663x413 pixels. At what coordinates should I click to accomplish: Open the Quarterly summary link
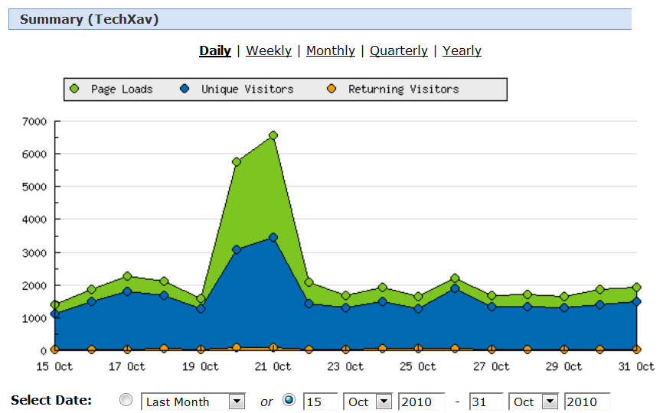click(398, 50)
